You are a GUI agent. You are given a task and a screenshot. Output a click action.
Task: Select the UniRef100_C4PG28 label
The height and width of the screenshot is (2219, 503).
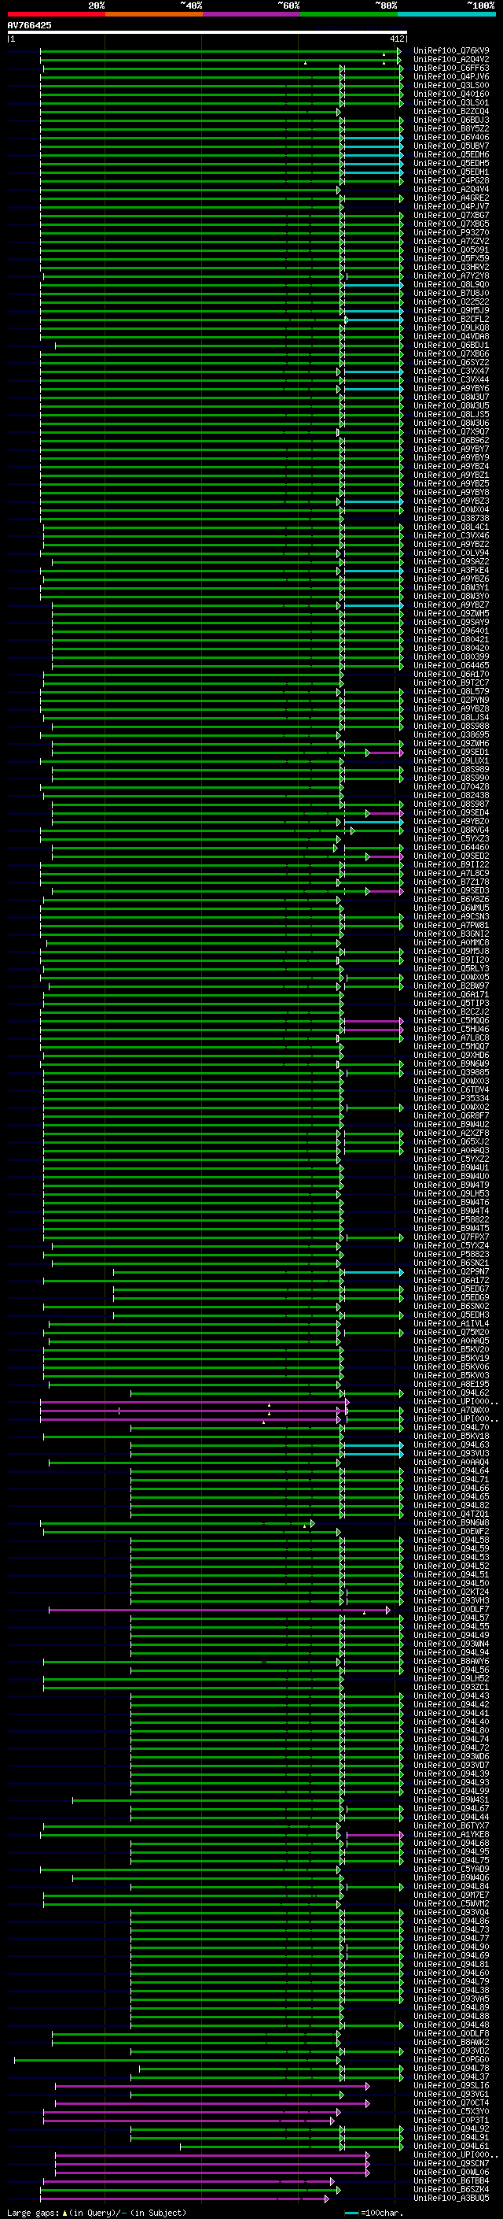pos(450,181)
